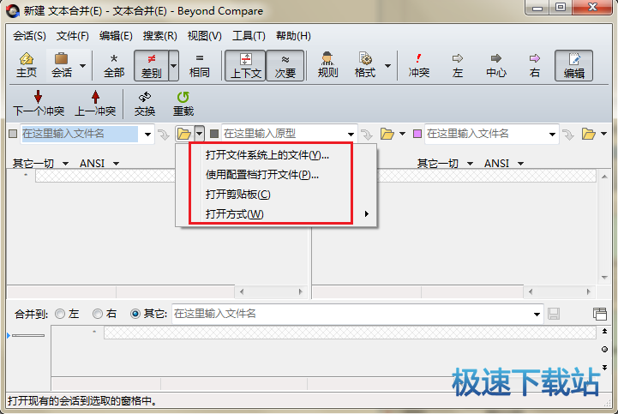Select the 左 merge-to radio button
This screenshot has height=414, width=618.
60,314
